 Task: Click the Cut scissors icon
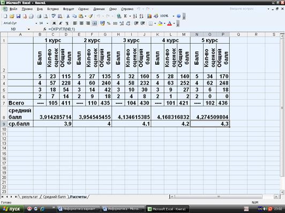68,17
